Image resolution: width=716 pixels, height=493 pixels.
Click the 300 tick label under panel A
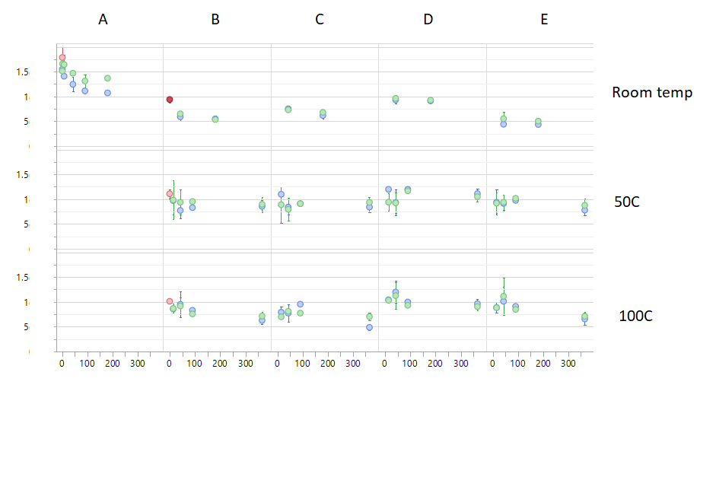135,363
